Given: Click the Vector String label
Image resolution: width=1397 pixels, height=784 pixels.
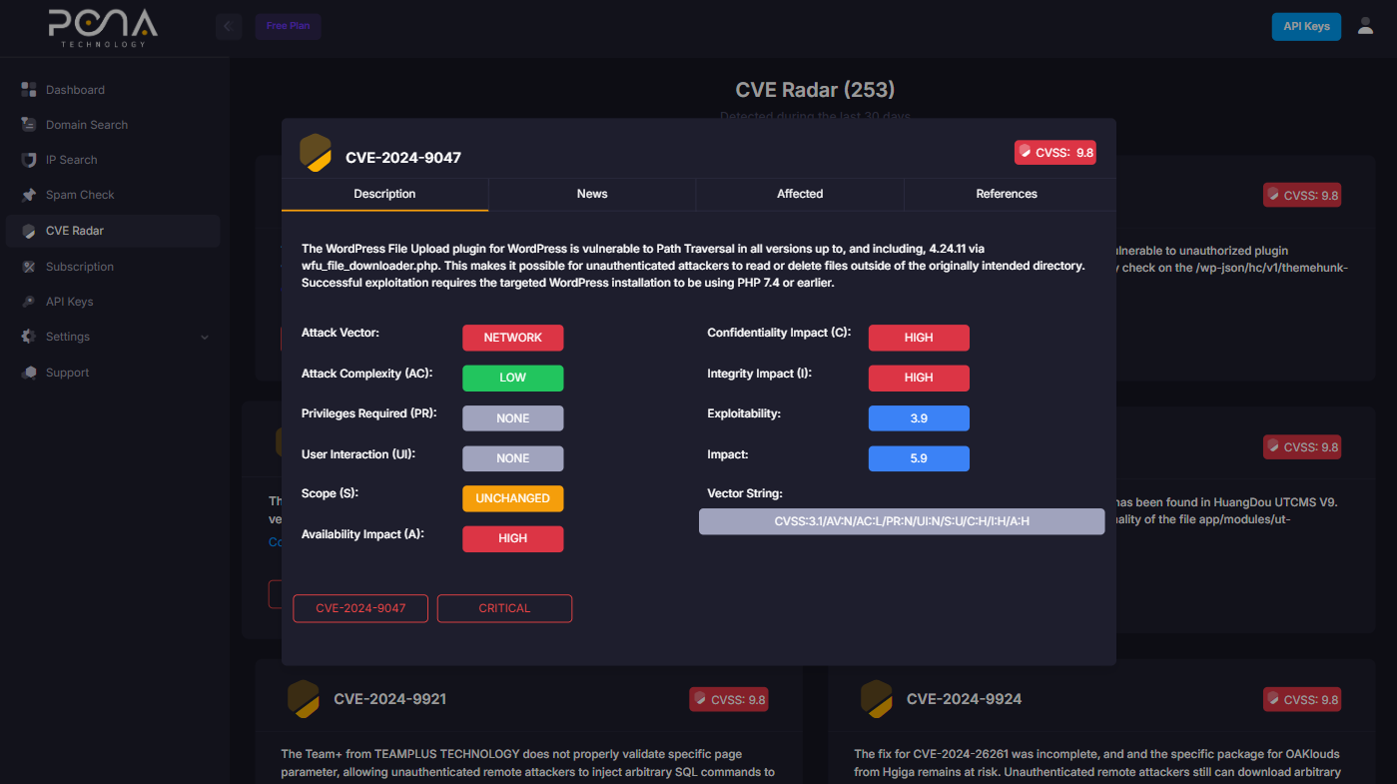Looking at the screenshot, I should click(745, 493).
